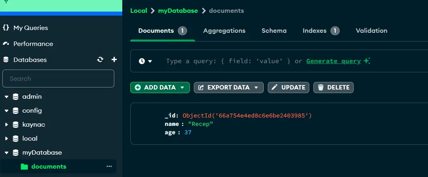428x177 pixels.
Task: Expand the local database node
Action: 6,139
